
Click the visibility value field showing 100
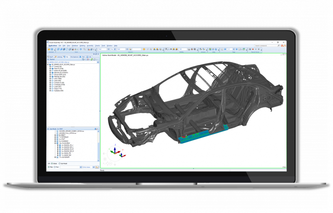(x=183, y=49)
